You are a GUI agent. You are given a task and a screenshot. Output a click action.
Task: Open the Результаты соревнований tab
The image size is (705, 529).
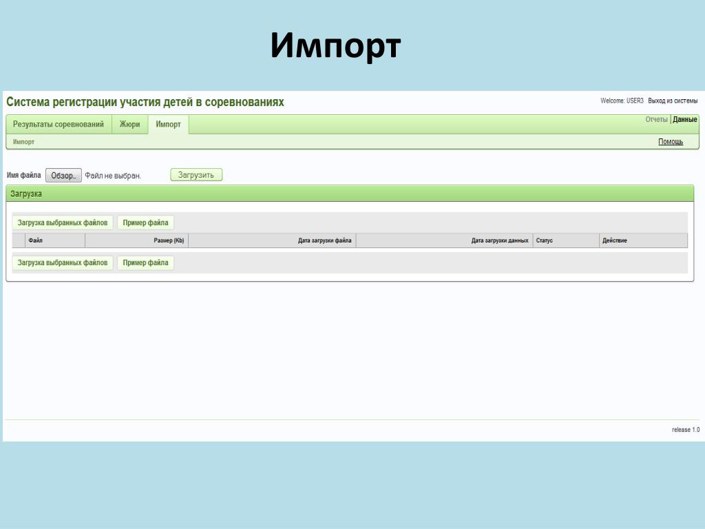tap(59, 124)
